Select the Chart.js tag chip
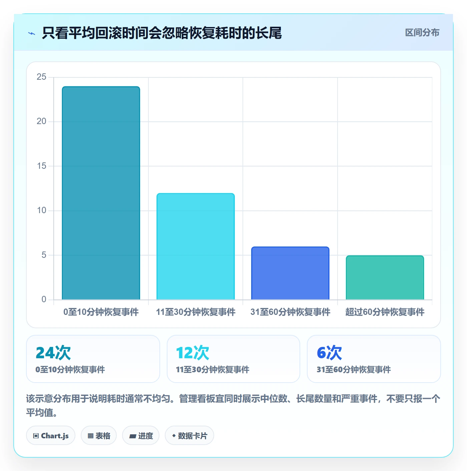This screenshot has height=471, width=467. (x=51, y=436)
